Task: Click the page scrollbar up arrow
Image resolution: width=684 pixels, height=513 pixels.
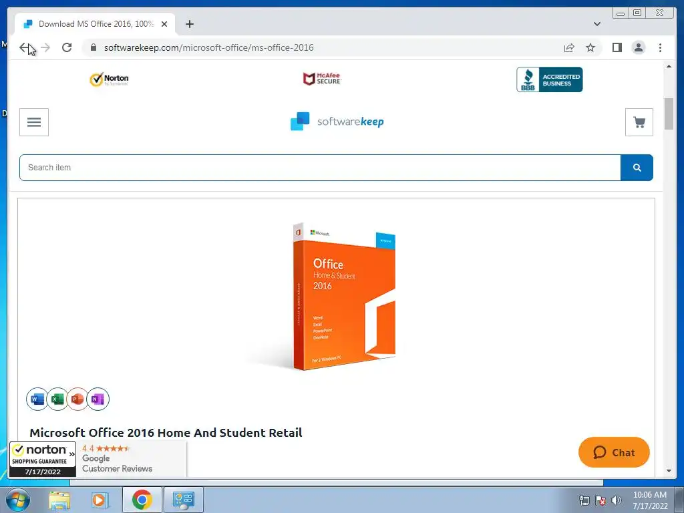Action: [669, 66]
